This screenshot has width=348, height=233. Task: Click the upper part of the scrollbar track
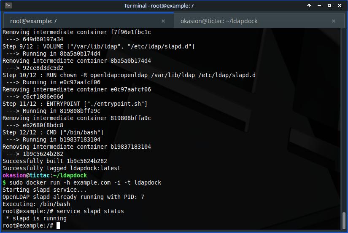pos(344,84)
